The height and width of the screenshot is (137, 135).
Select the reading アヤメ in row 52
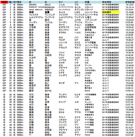[78, 135]
